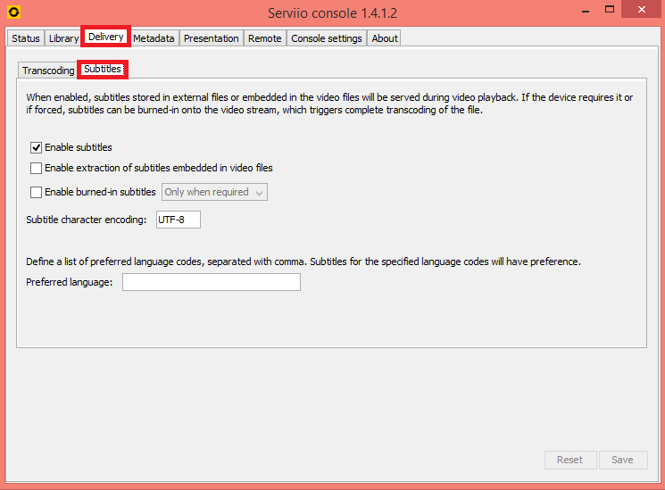665x490 pixels.
Task: Check the Enable burned-in subtitles box
Action: click(x=37, y=192)
